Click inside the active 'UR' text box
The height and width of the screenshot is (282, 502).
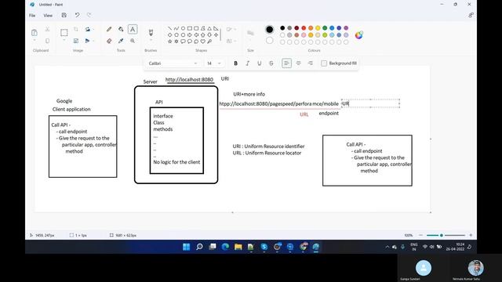point(370,103)
